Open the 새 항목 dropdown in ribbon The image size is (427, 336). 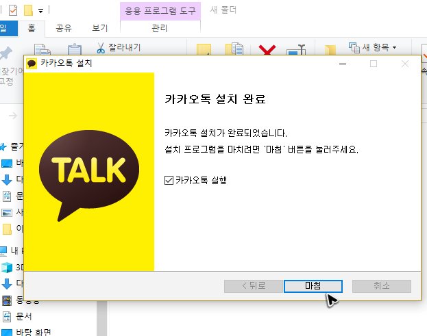pos(373,48)
